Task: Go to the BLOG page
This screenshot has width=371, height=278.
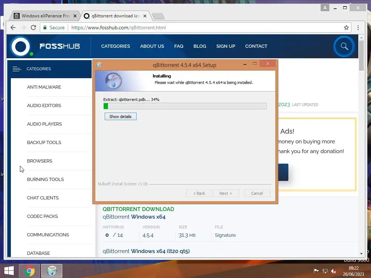Action: tap(200, 46)
